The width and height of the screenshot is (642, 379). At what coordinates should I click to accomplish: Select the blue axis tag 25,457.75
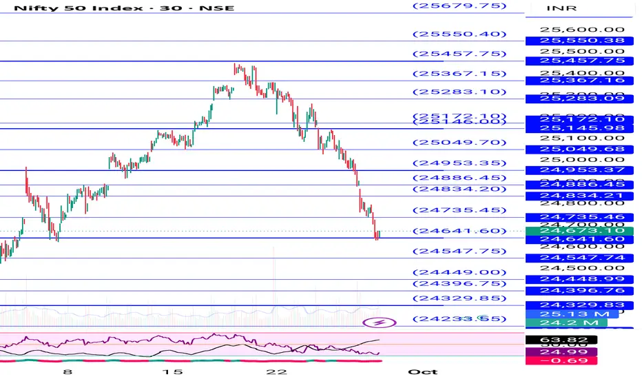coord(579,61)
